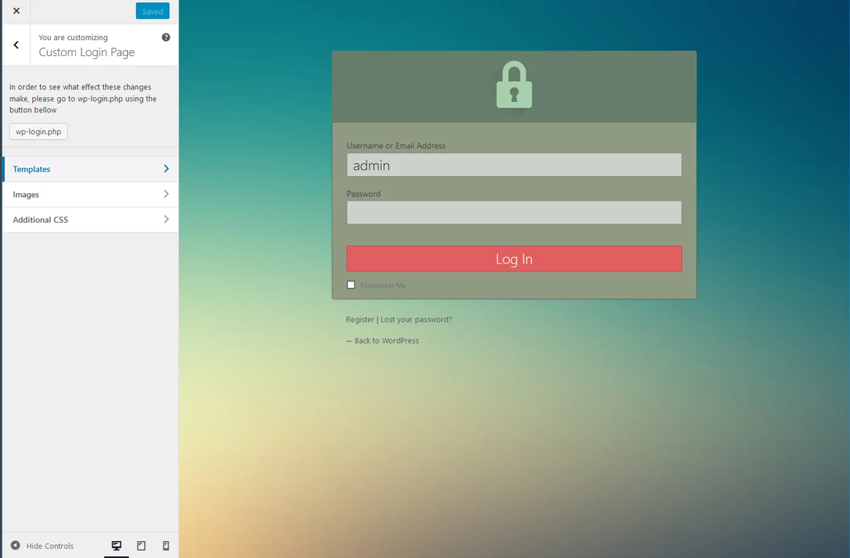This screenshot has width=850, height=558.
Task: Expand the Images chevron arrow
Action: 166,194
